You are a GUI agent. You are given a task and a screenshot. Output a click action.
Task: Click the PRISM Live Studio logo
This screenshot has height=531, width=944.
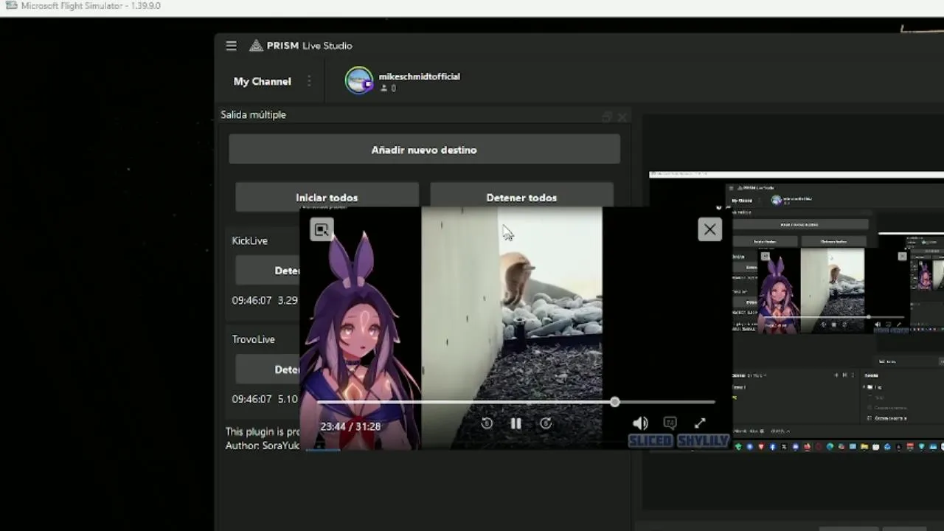click(300, 46)
